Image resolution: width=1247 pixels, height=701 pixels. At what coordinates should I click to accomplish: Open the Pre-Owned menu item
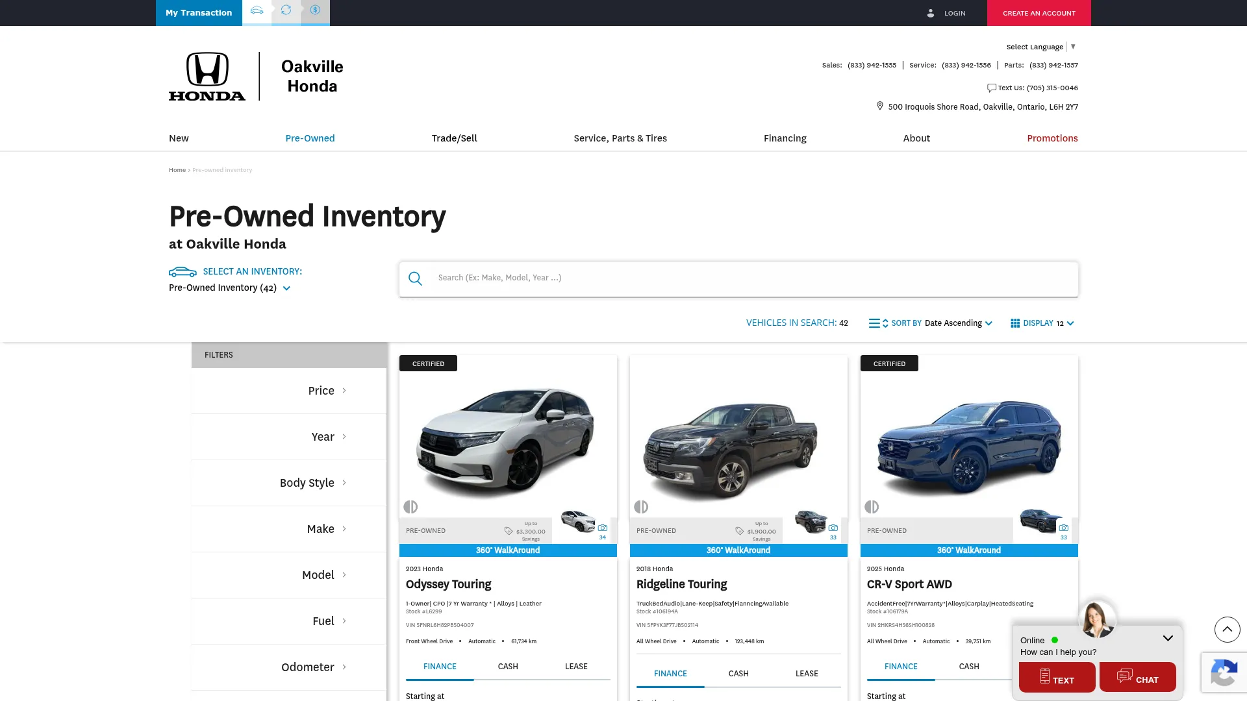click(310, 138)
